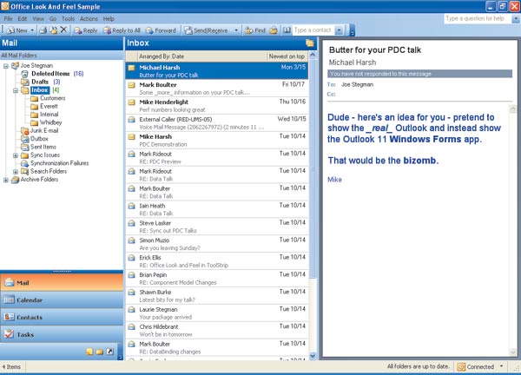The image size is (521, 375).
Task: Open the Actions menu
Action: (x=89, y=18)
